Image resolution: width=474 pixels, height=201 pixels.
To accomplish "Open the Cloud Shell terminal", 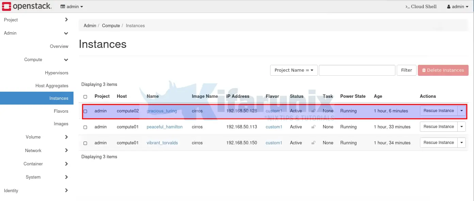I will (x=421, y=6).
